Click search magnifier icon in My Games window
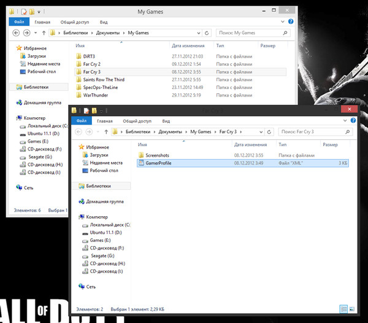 point(285,33)
